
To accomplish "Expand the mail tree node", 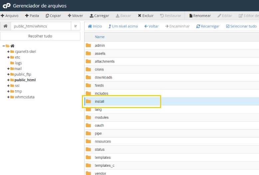I will coord(8,69).
